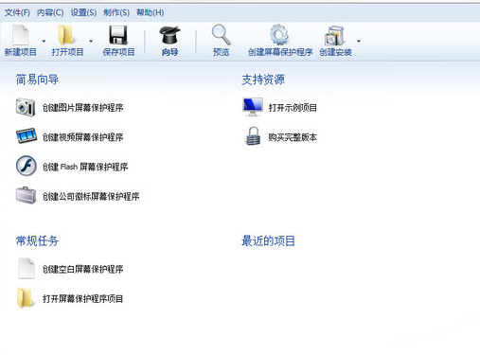Screen dimensions: 480x355
Task: Open the 帮助(H) menu
Action: [x=151, y=12]
